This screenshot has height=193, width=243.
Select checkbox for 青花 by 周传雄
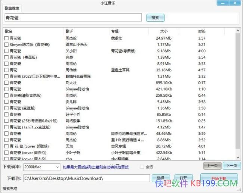[6, 70]
